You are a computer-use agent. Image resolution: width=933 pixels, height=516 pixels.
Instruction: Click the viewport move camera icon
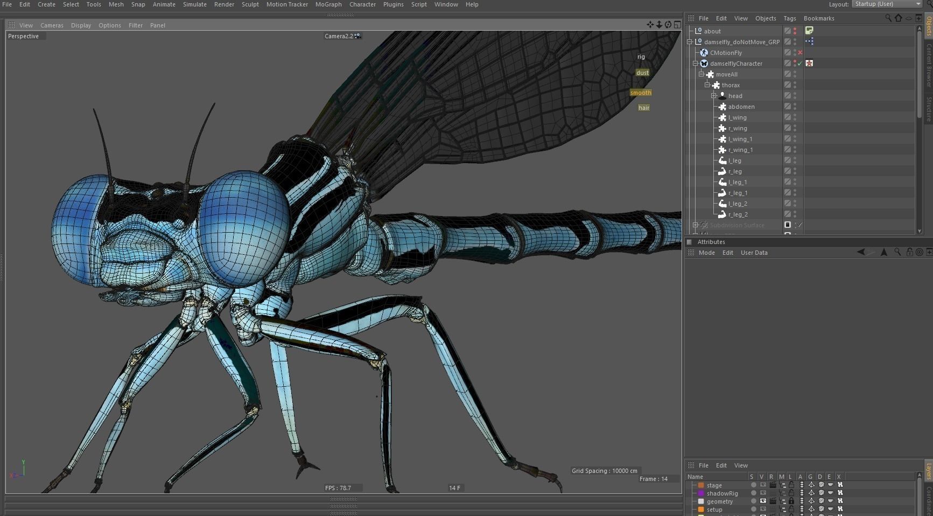[x=650, y=25]
